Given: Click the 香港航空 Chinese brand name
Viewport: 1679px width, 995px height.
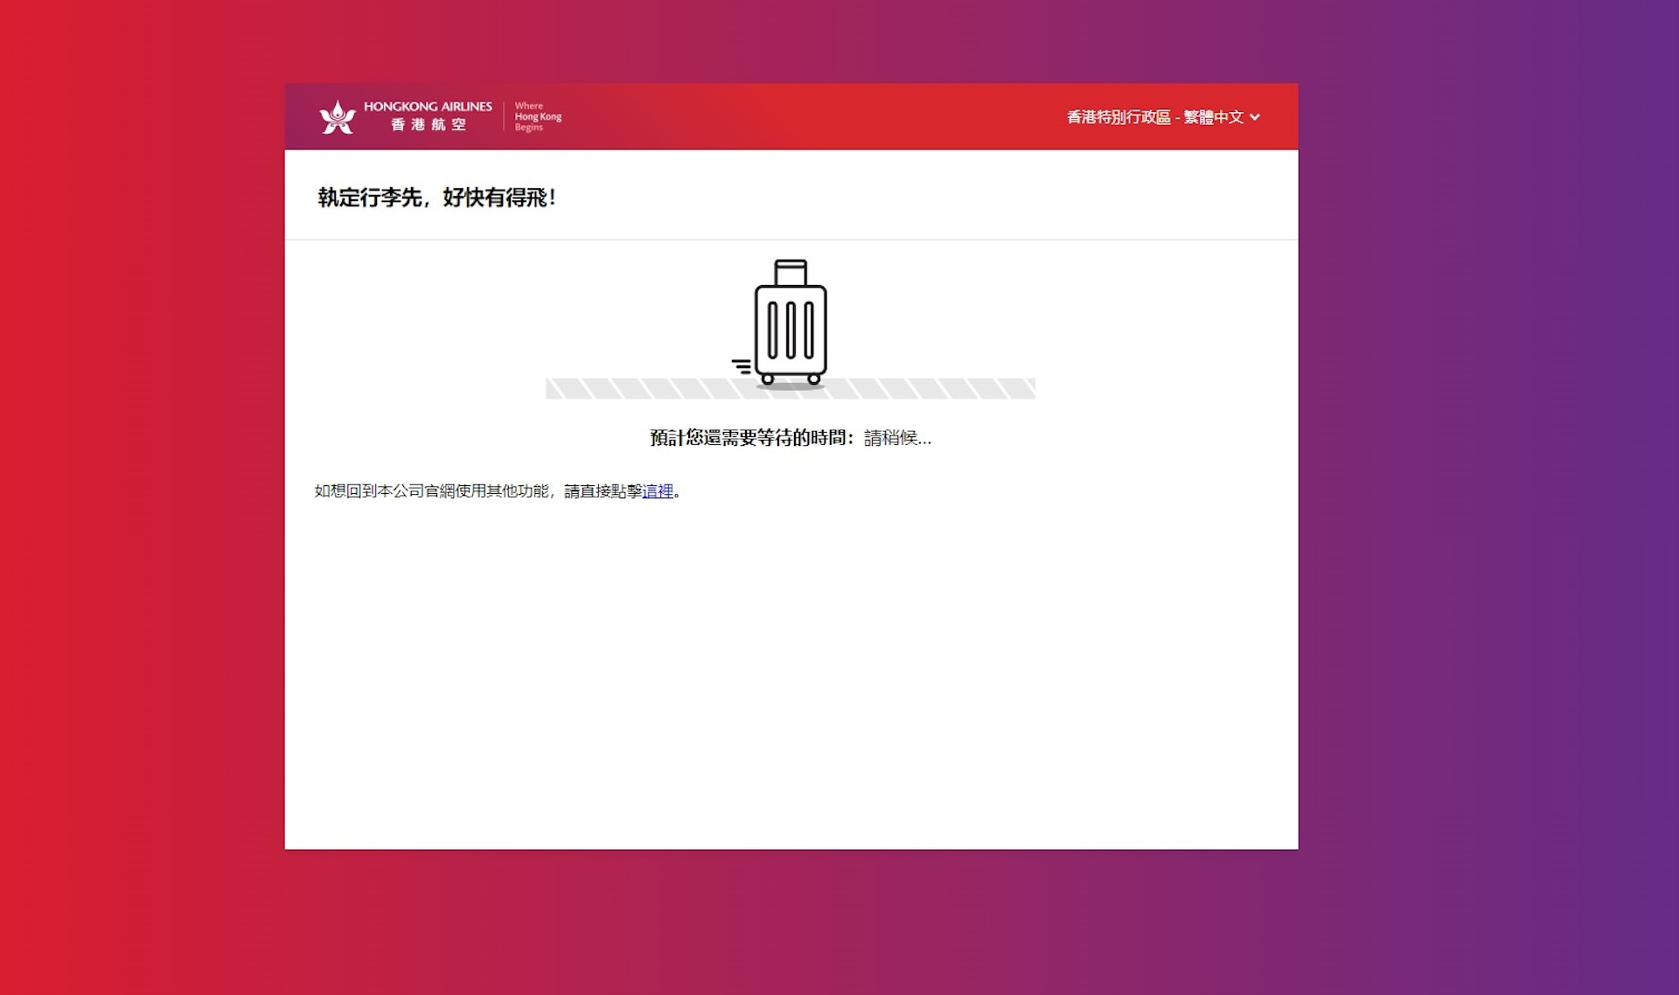Looking at the screenshot, I should pyautogui.click(x=428, y=125).
